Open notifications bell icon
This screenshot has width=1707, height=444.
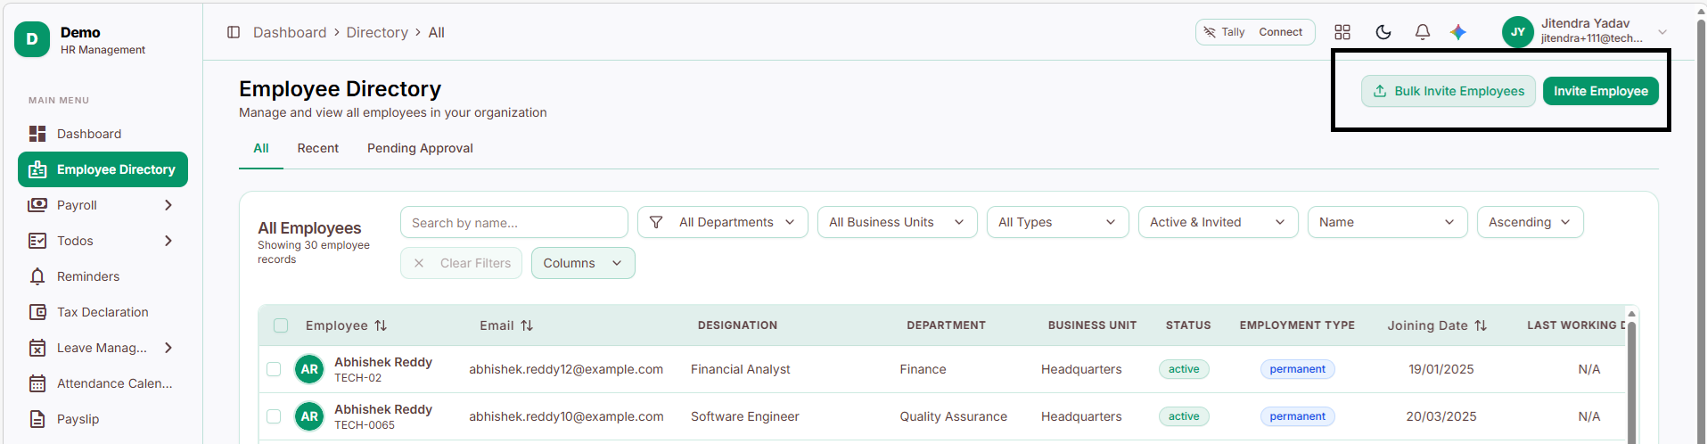(1423, 32)
